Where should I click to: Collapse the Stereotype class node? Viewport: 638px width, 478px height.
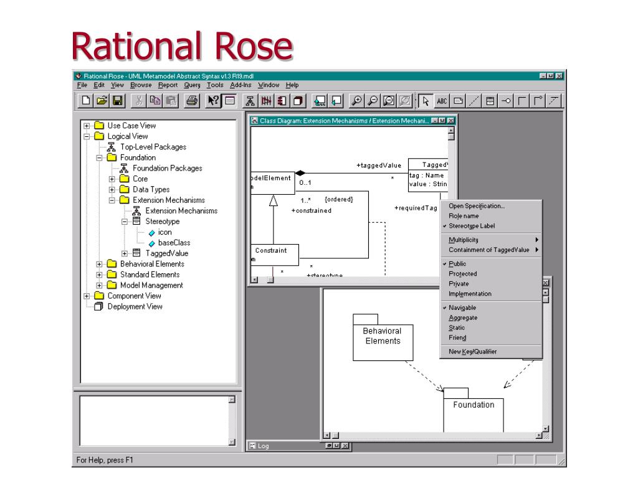pyautogui.click(x=125, y=222)
